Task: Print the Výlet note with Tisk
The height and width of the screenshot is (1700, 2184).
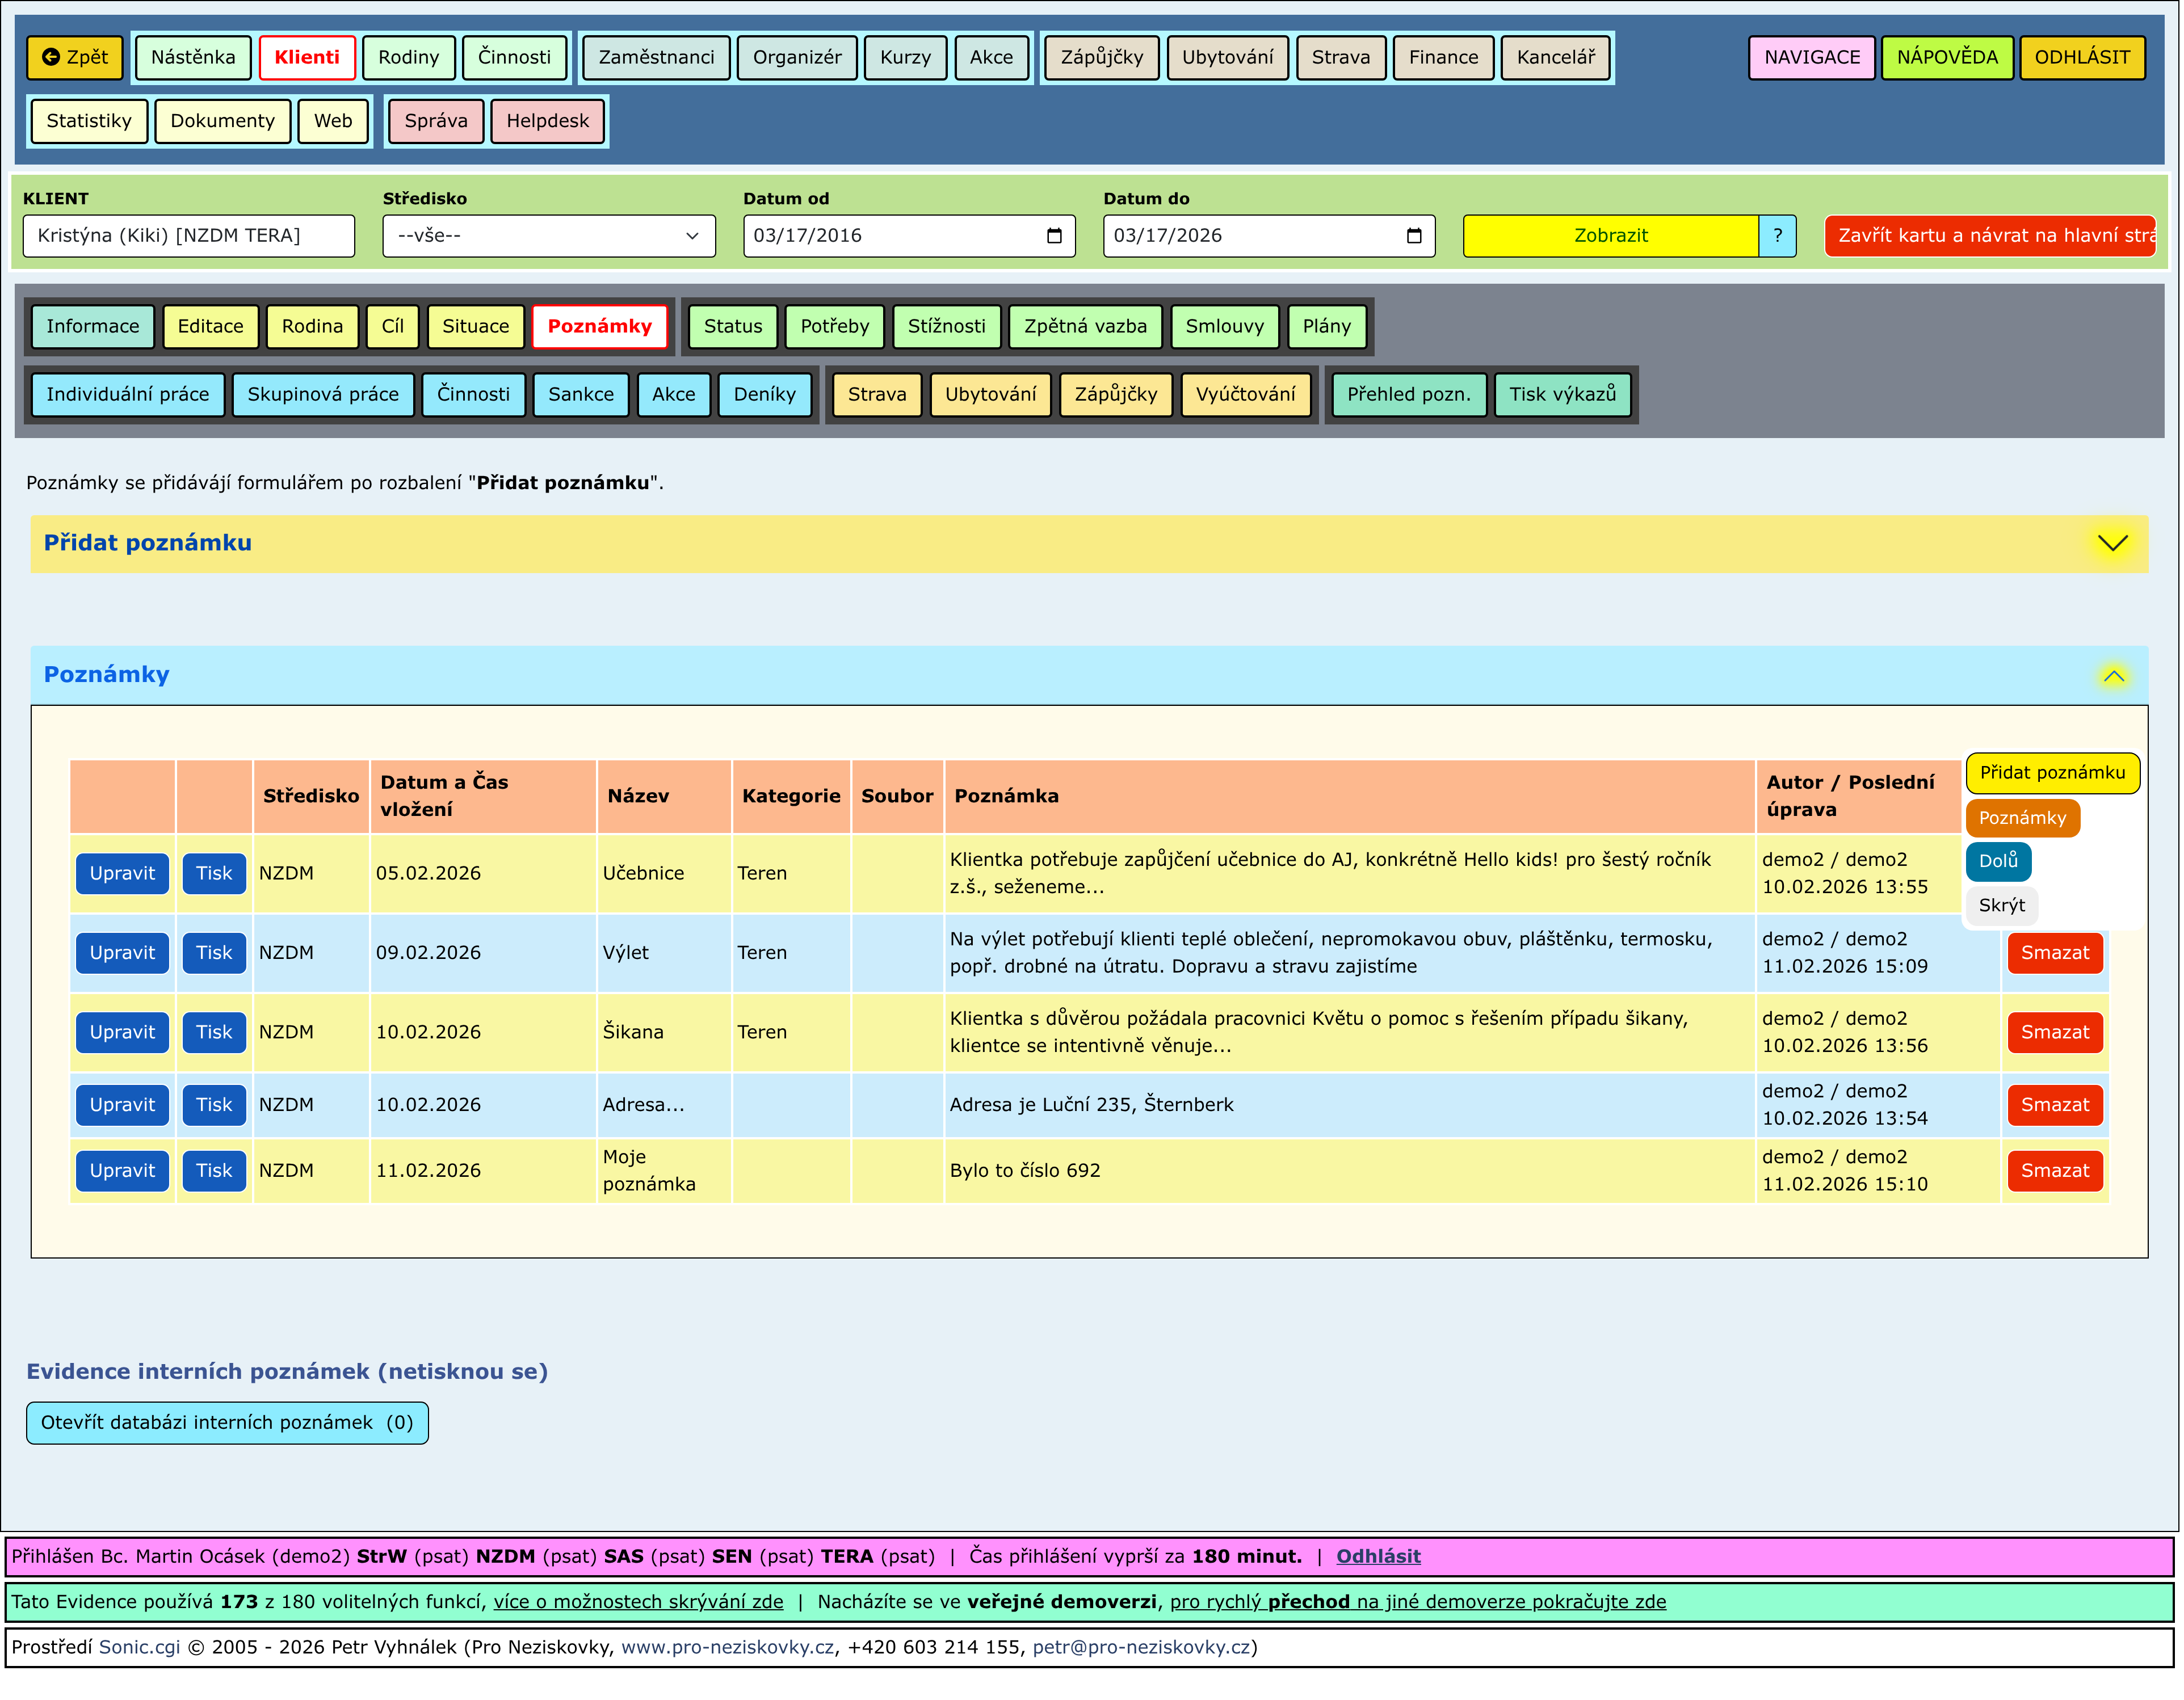Action: coord(213,953)
